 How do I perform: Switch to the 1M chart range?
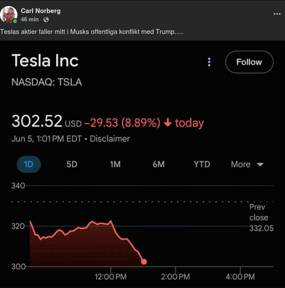click(x=115, y=164)
